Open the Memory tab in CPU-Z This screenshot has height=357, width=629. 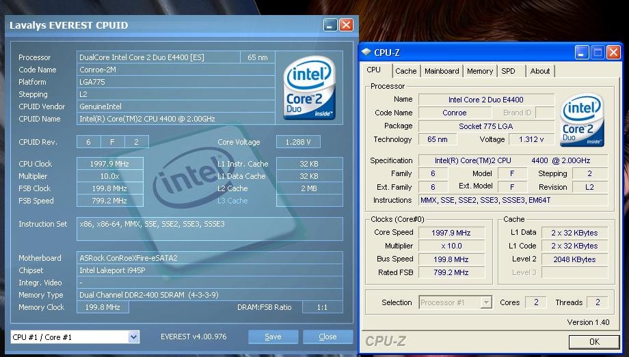click(480, 71)
